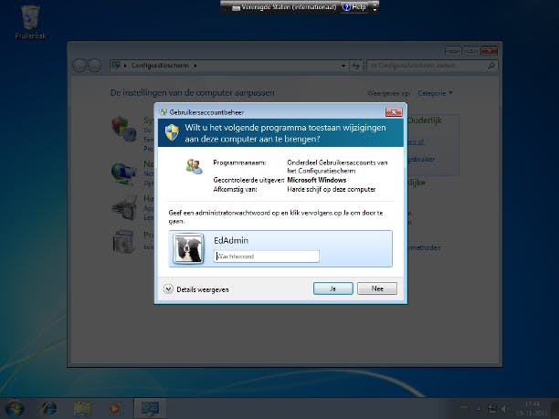Click Configuratiescherm breadcrumb in address bar

coord(160,66)
